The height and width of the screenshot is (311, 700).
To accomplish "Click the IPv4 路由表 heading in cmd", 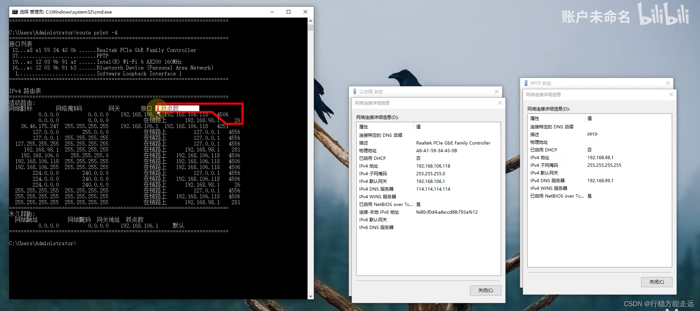I will click(25, 91).
